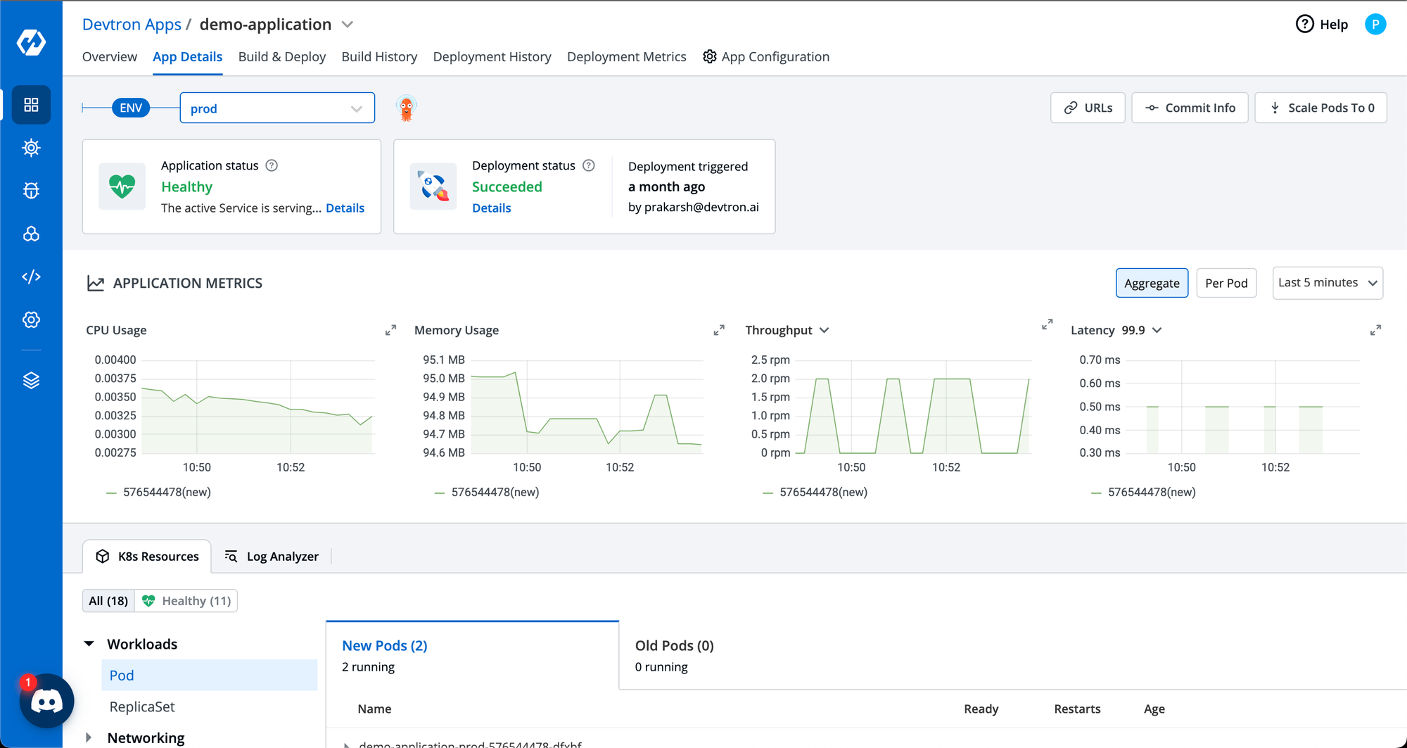Image resolution: width=1407 pixels, height=748 pixels.
Task: Click Scale Pods To 0 button
Action: (x=1320, y=108)
